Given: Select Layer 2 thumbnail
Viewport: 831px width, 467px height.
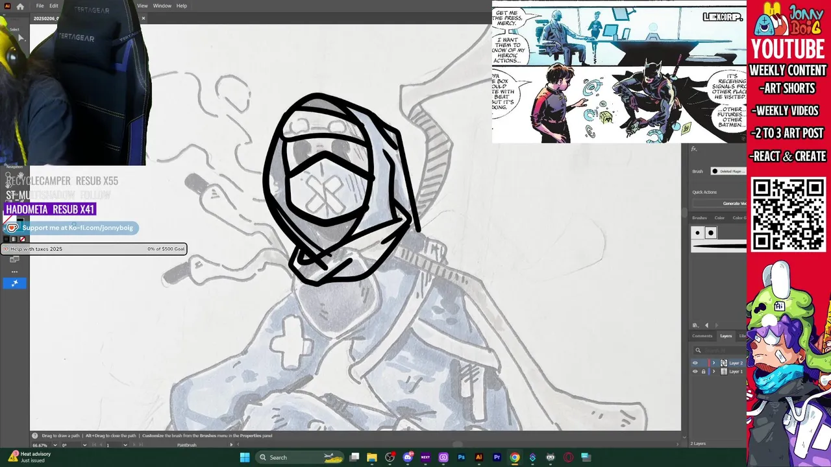Looking at the screenshot, I should [724, 363].
